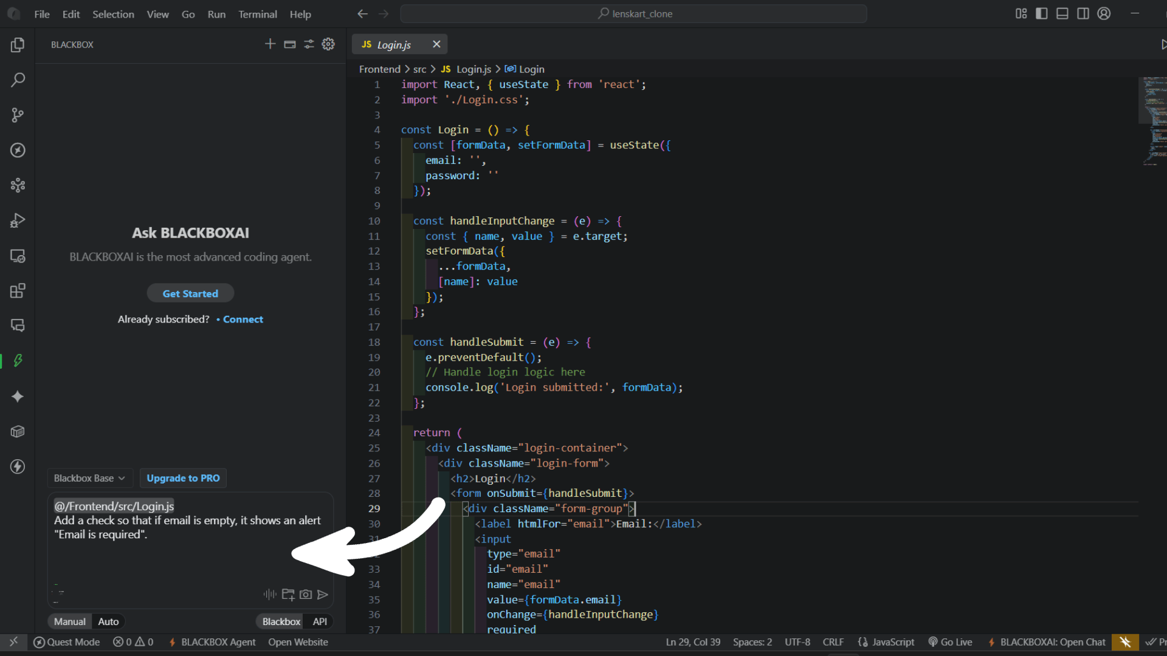Viewport: 1167px width, 656px height.
Task: Go back with the navigation arrow
Action: click(x=363, y=13)
